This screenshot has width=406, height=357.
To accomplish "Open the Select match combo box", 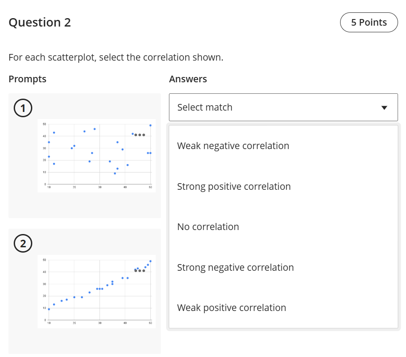I will point(283,107).
